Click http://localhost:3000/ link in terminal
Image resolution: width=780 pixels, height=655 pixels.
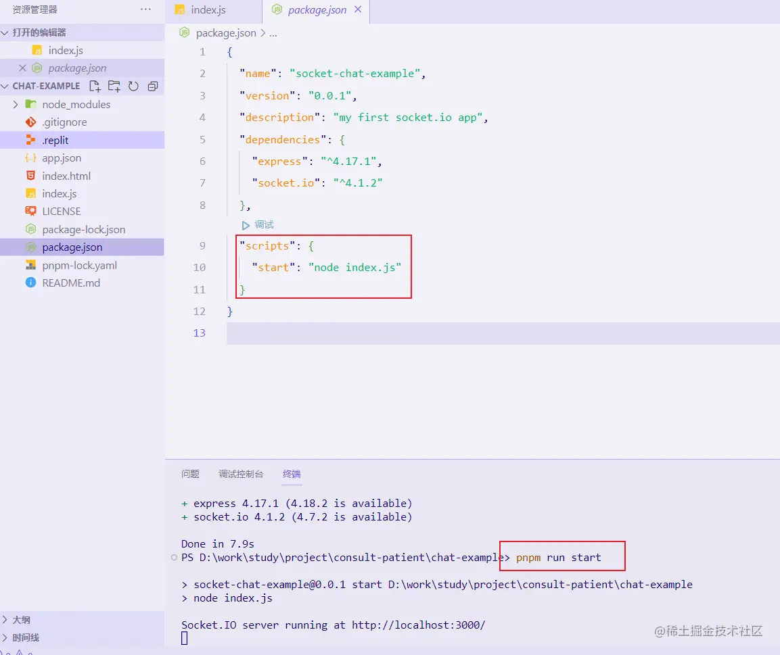(418, 625)
